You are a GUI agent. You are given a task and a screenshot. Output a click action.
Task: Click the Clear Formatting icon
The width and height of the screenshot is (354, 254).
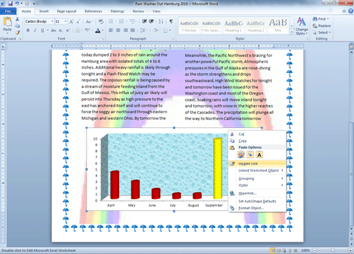click(101, 22)
